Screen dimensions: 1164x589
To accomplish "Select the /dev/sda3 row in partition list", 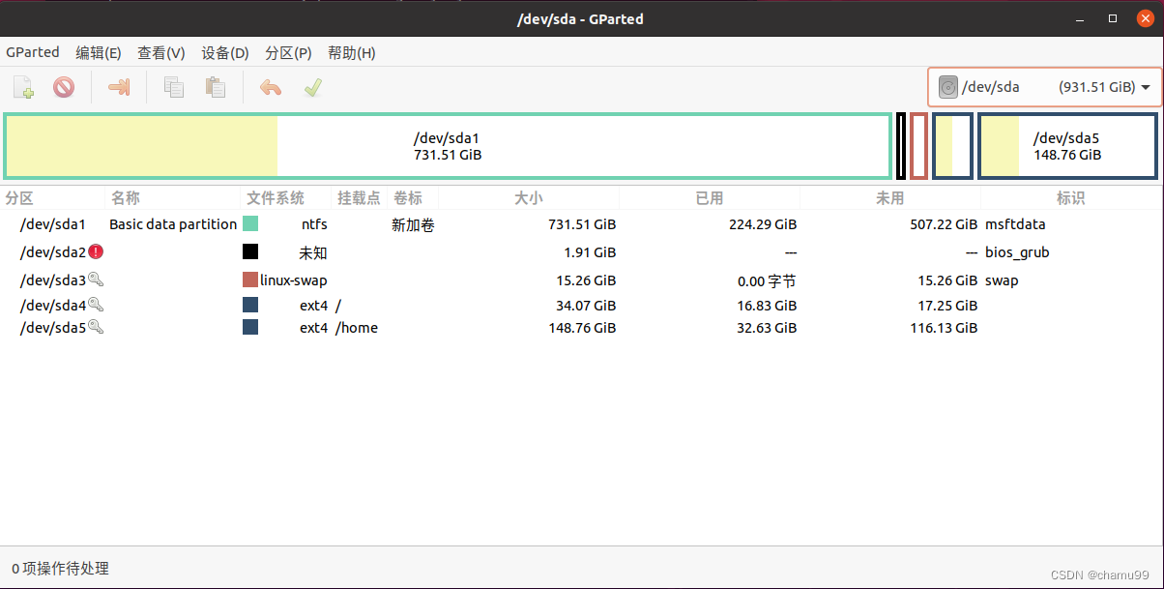I will click(582, 280).
